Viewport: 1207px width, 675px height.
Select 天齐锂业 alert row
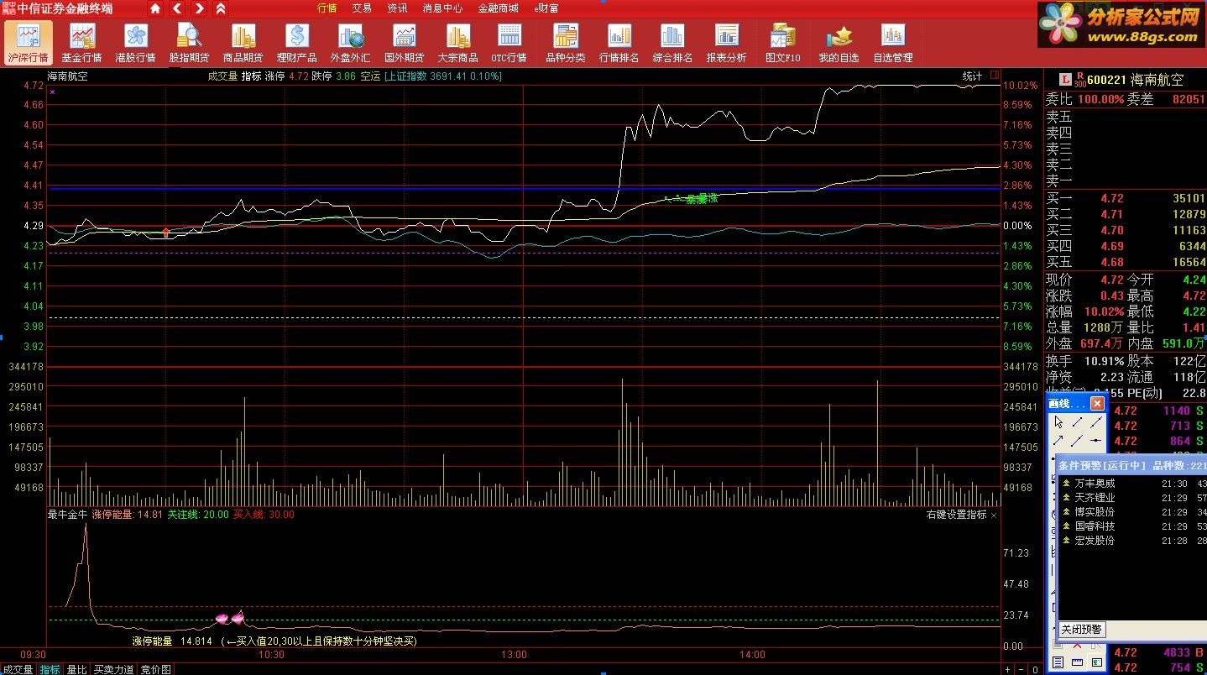click(1133, 497)
